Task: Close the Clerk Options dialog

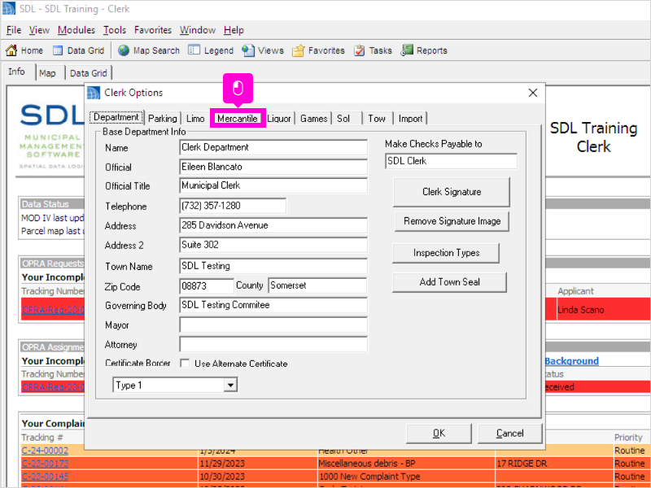Action: pyautogui.click(x=533, y=93)
